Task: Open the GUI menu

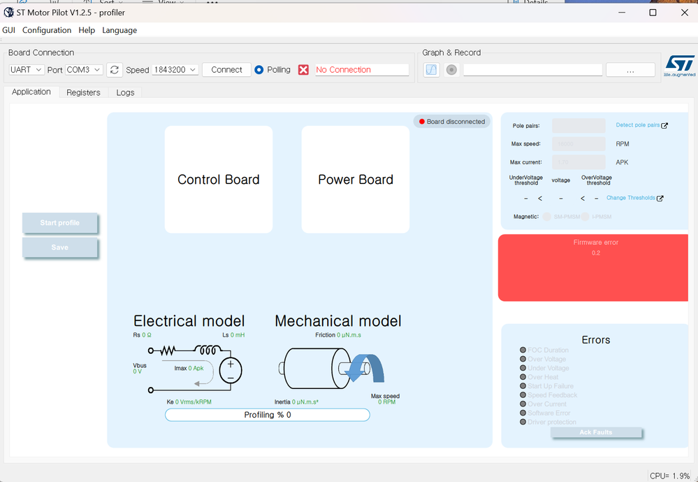Action: (9, 30)
